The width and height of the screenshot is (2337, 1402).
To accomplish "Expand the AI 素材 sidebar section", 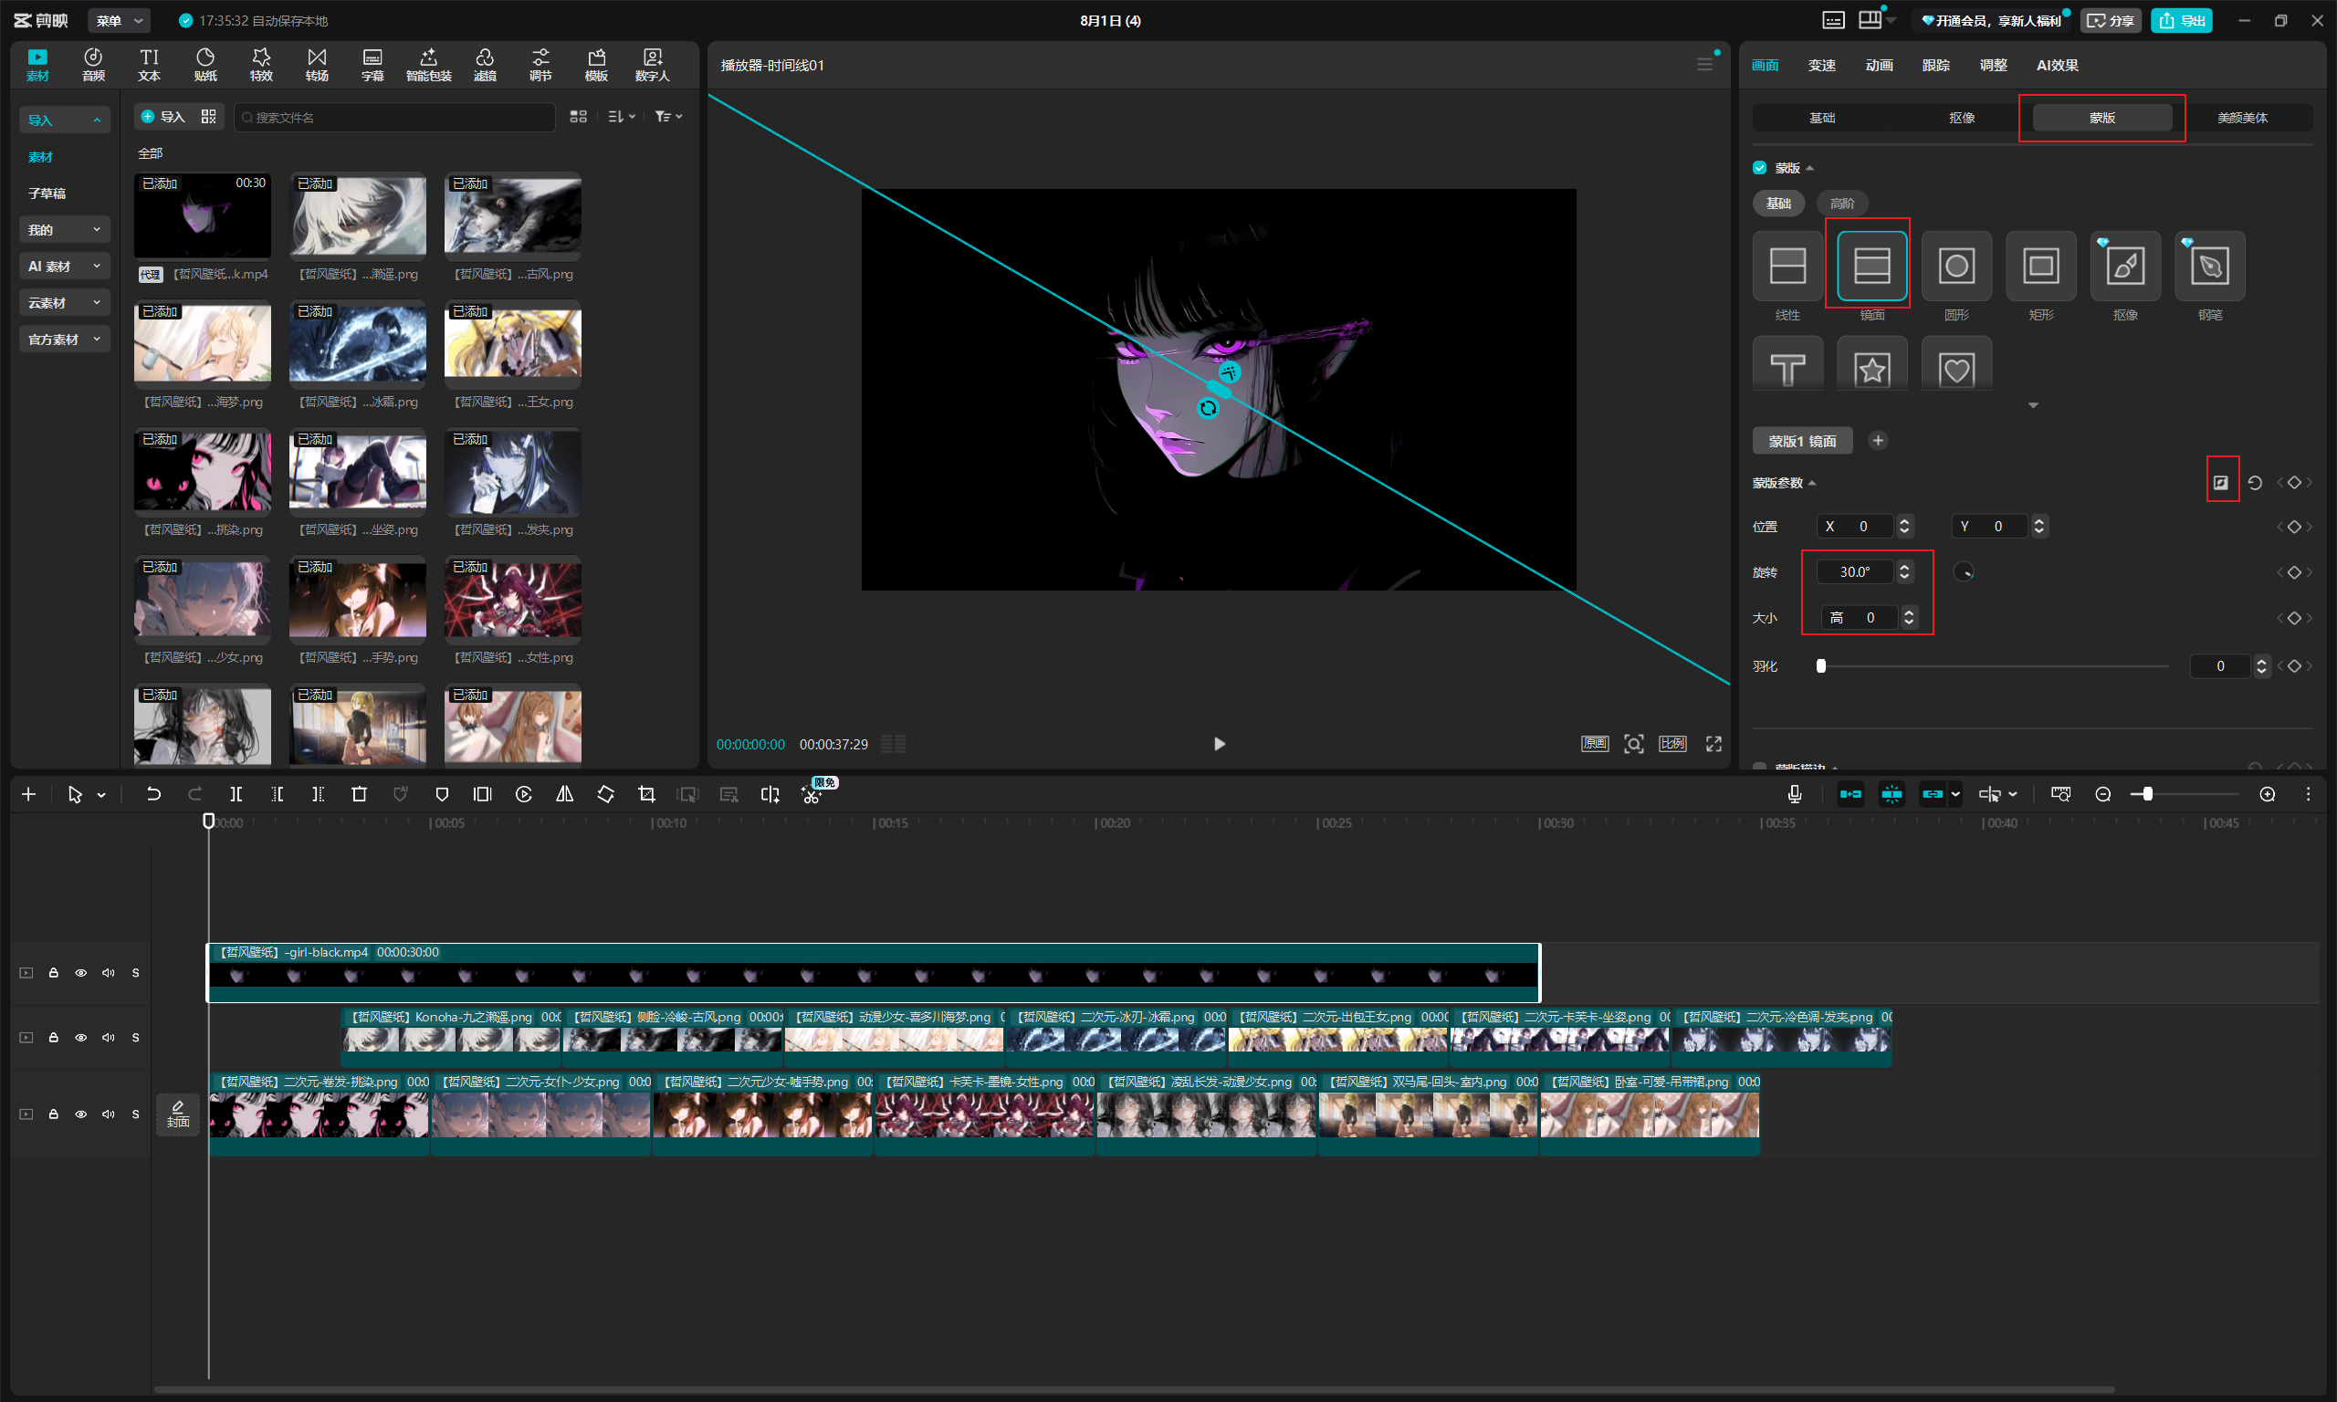I will 64,267.
